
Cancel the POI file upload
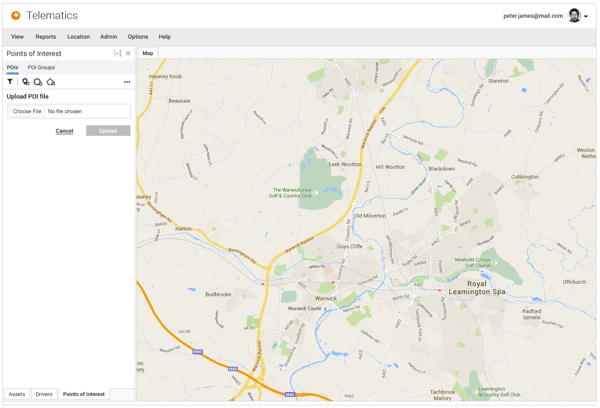64,131
